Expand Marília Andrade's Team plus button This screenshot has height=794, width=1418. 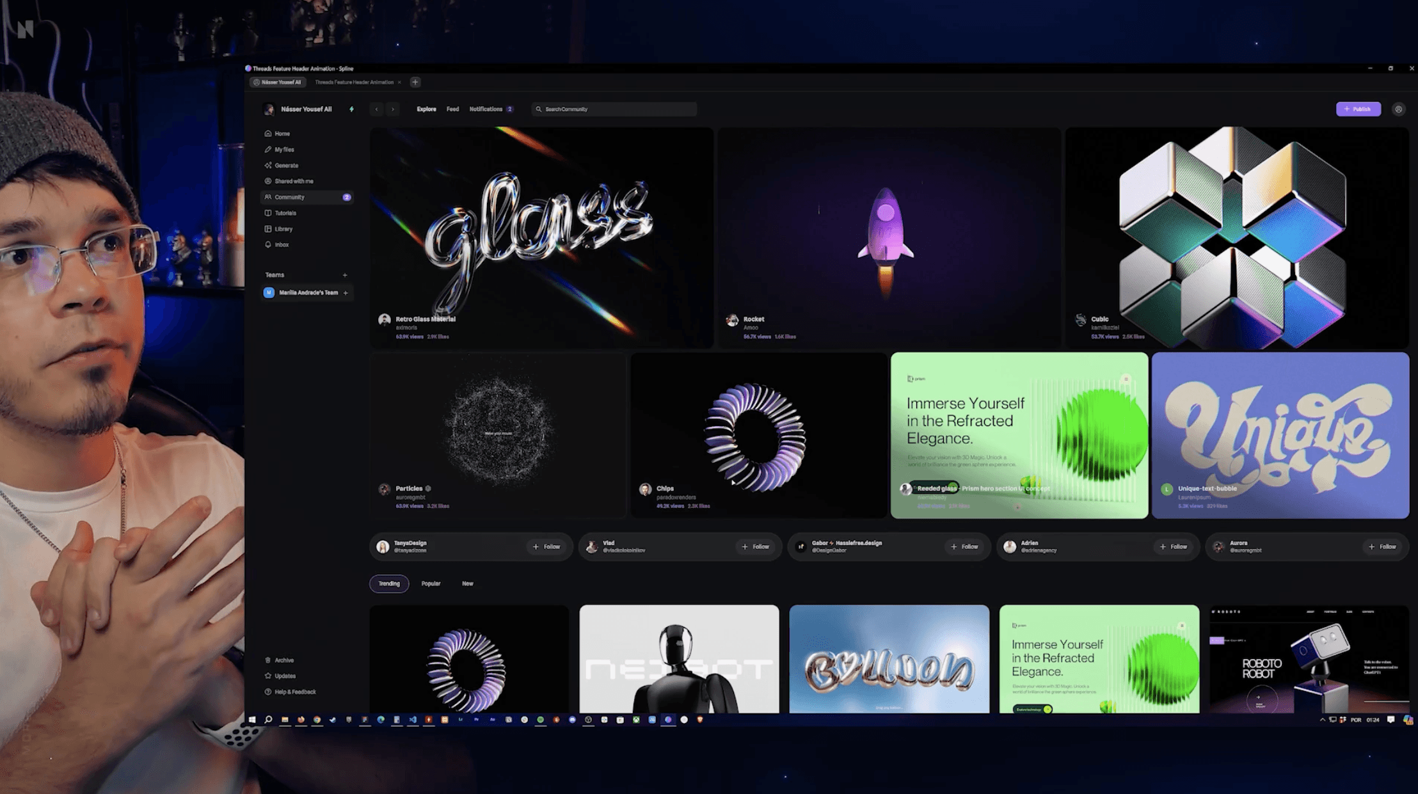click(x=346, y=293)
